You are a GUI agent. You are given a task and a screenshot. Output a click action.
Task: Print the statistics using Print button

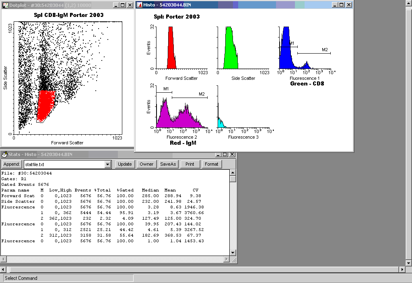(x=190, y=164)
